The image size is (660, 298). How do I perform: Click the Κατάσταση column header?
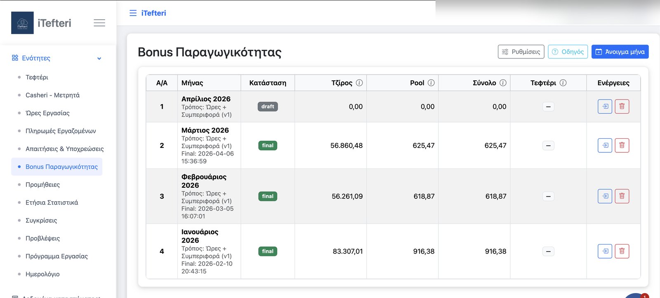(268, 83)
